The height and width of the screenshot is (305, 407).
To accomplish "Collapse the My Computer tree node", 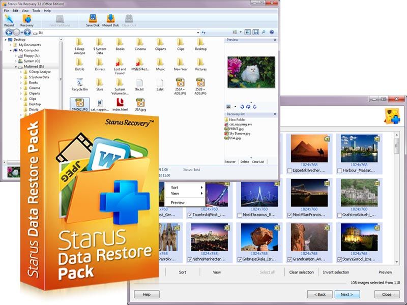I will click(x=11, y=50).
